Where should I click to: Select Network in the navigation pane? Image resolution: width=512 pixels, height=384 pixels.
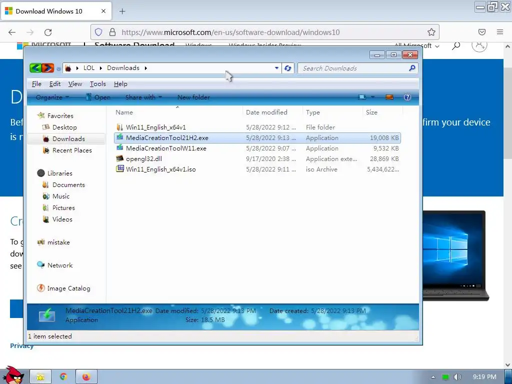pyautogui.click(x=60, y=265)
